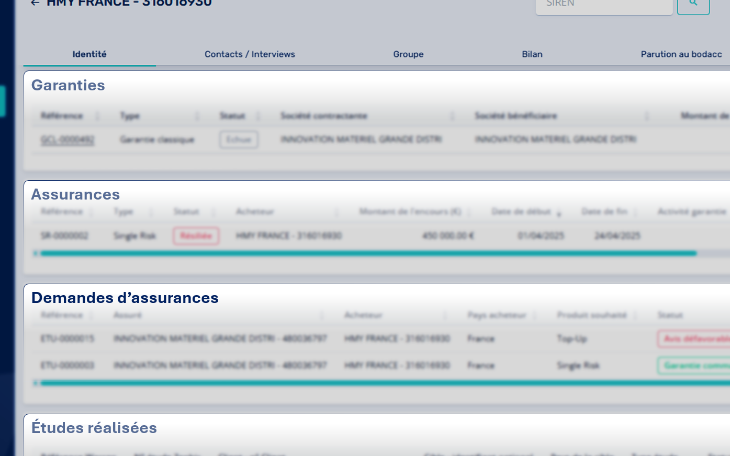
Task: Click the 450 000.00 € amount cell
Action: click(x=448, y=236)
